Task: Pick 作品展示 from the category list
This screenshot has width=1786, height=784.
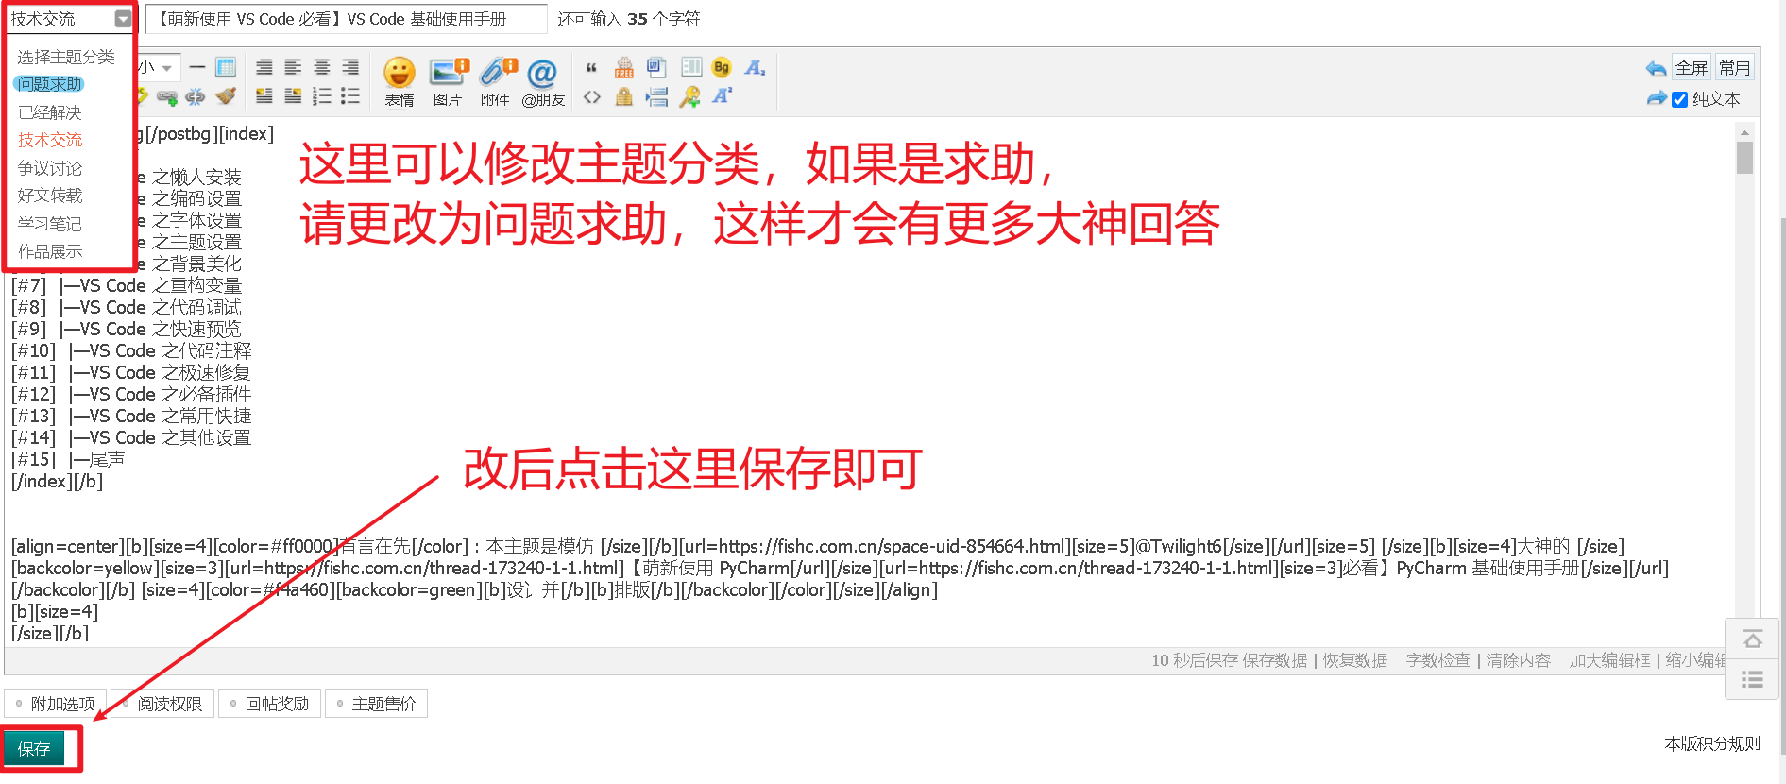Action: click(x=50, y=251)
